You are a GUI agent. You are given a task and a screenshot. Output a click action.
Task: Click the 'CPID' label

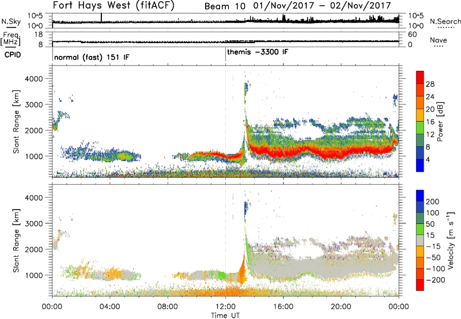tap(13, 55)
